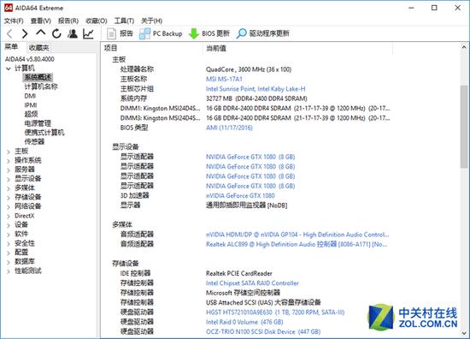This screenshot has width=470, height=339.
Task: Click the AIDA64 app icon in title bar
Action: click(9, 8)
